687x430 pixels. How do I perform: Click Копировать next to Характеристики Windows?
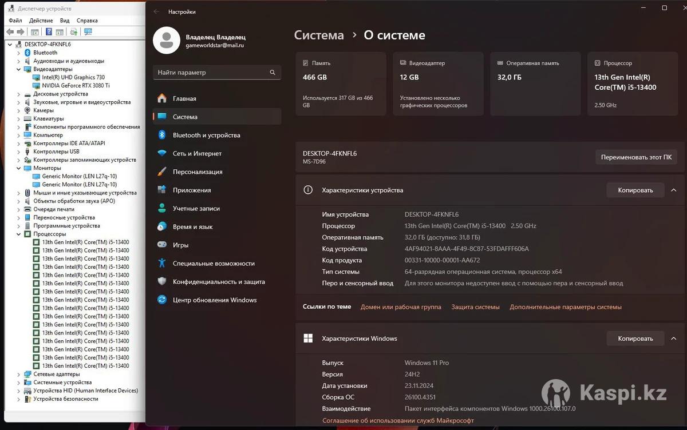(635, 339)
